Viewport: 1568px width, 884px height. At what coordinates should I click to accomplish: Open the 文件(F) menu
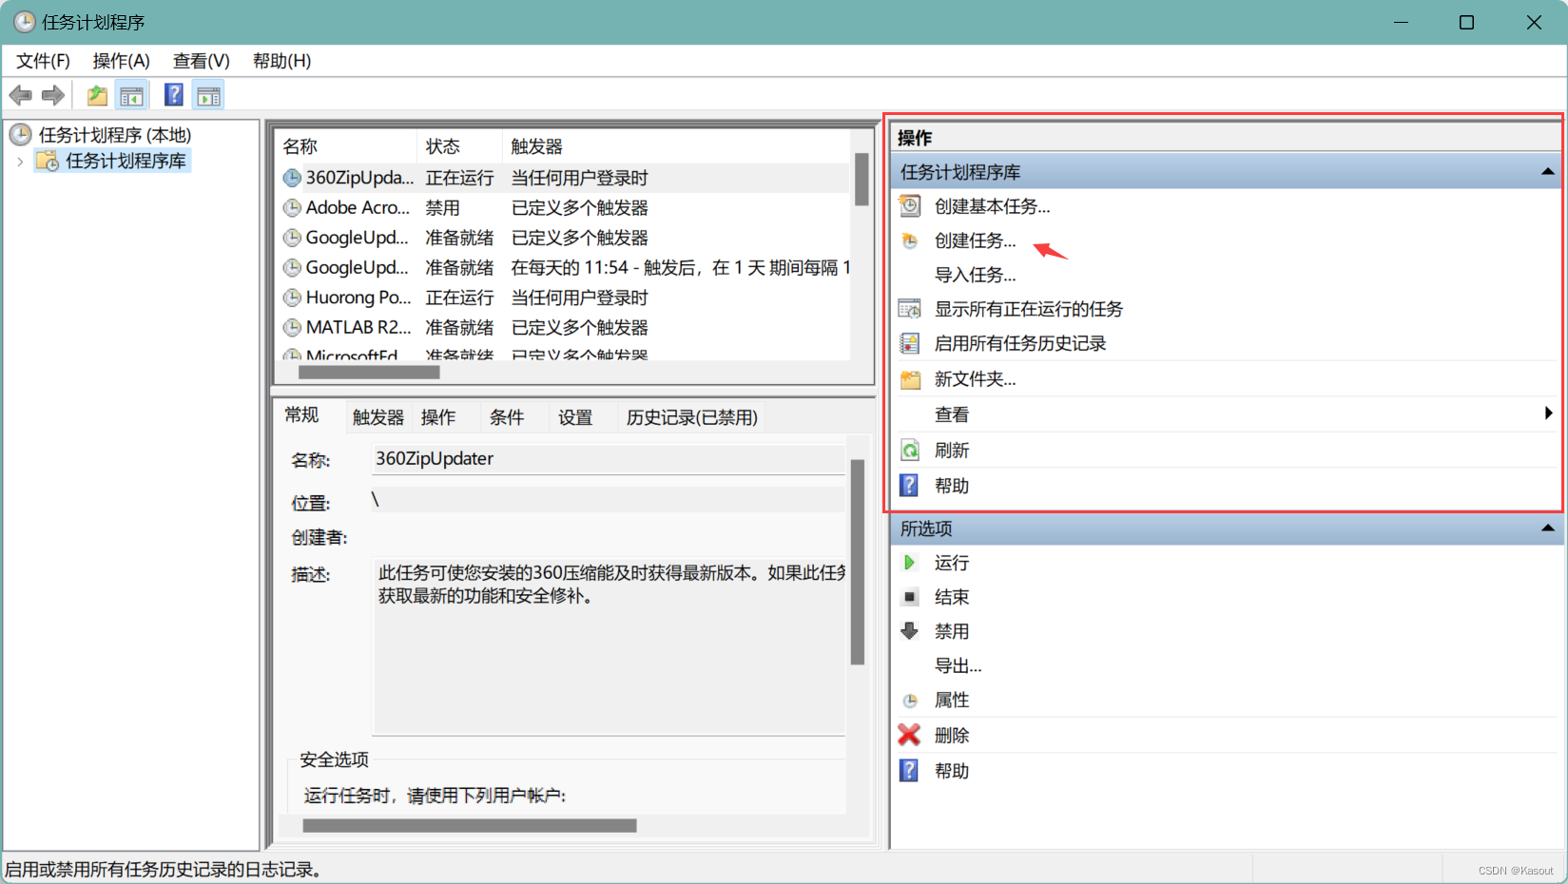coord(43,61)
